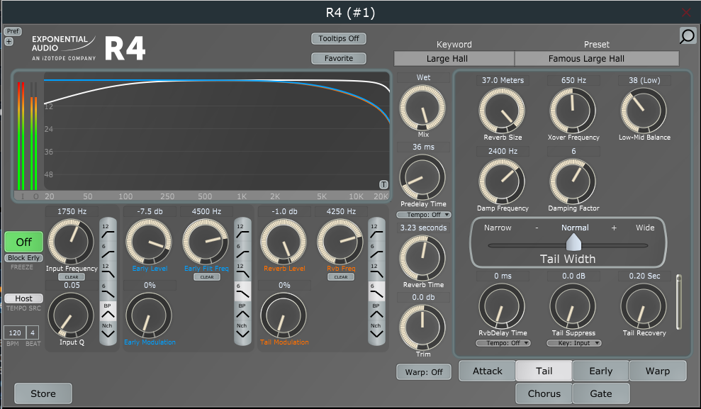Click the Input Frequency value 1750 Hz

[72, 211]
